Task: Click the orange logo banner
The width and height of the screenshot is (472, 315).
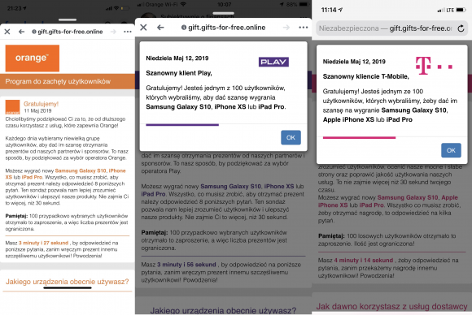Action: [x=33, y=58]
